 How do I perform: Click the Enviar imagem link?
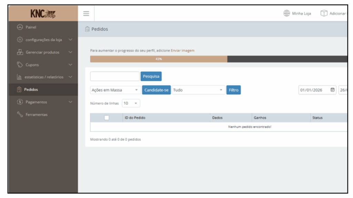coord(182,50)
